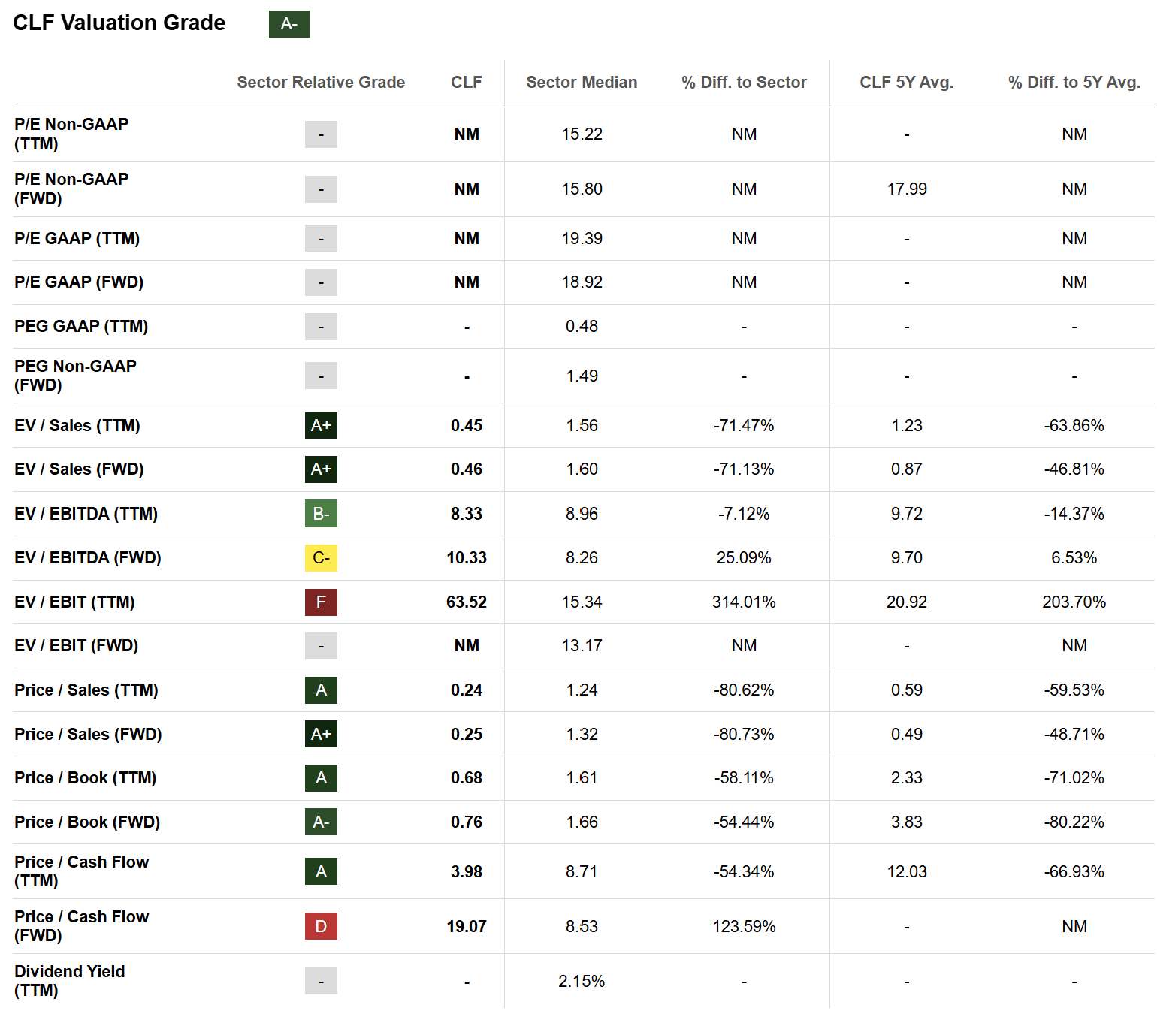Click the C- grade badge for EV / EBITDA (FWD)

point(321,558)
